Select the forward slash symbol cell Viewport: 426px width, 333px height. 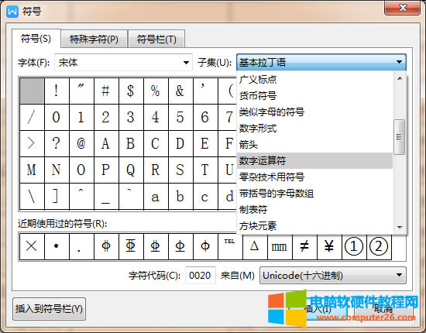[x=32, y=117]
